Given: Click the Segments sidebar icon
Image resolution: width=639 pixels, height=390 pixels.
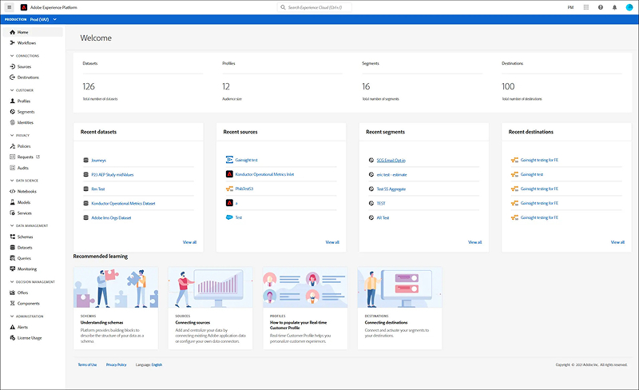Looking at the screenshot, I should [12, 112].
